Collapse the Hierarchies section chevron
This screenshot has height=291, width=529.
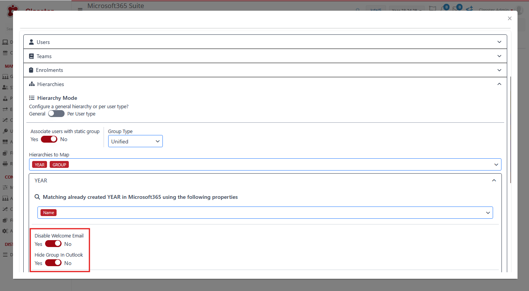point(499,84)
